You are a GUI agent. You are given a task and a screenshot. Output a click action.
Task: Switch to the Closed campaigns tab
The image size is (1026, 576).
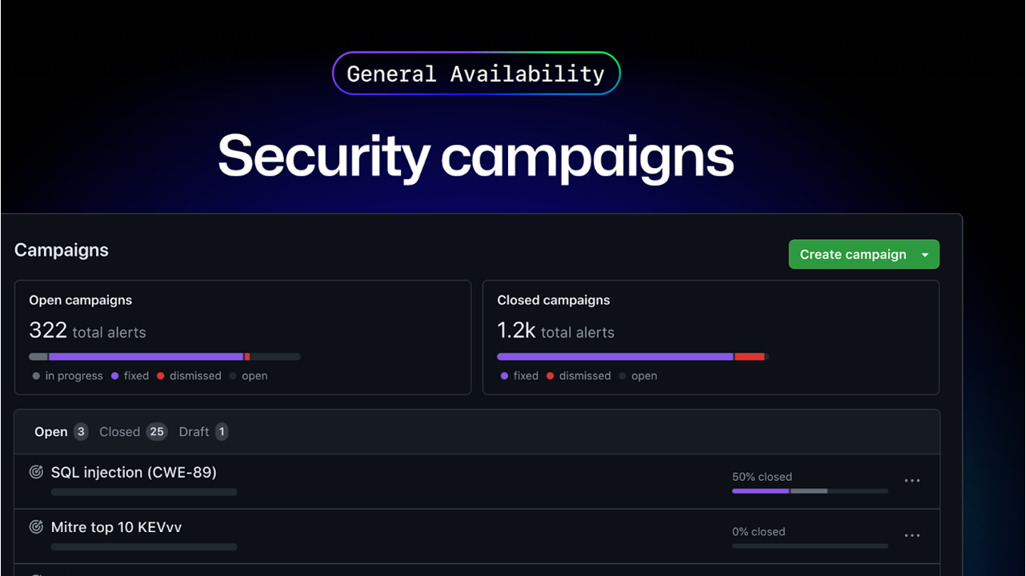[x=120, y=432]
